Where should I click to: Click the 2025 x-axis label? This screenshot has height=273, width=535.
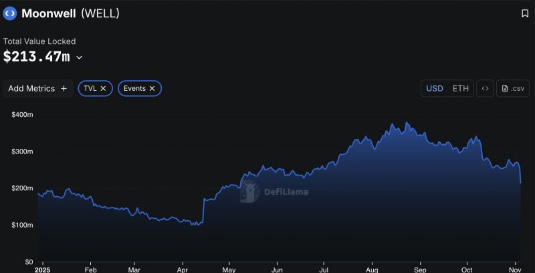(43, 270)
